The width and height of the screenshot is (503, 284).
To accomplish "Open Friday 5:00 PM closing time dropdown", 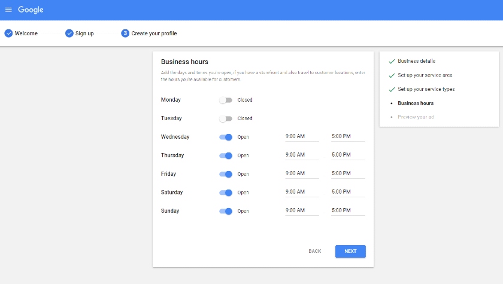I will [x=348, y=173].
